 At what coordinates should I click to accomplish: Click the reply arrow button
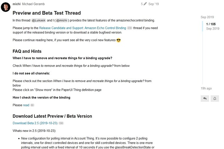pos(205,98)
